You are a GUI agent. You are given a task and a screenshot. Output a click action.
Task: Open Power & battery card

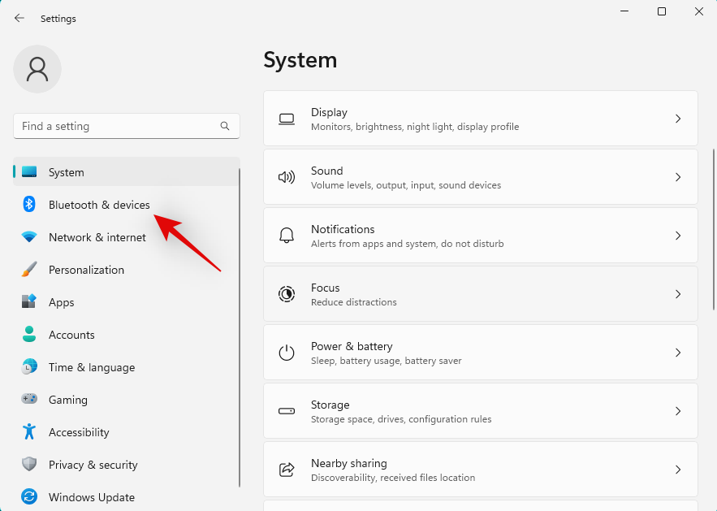coord(481,353)
